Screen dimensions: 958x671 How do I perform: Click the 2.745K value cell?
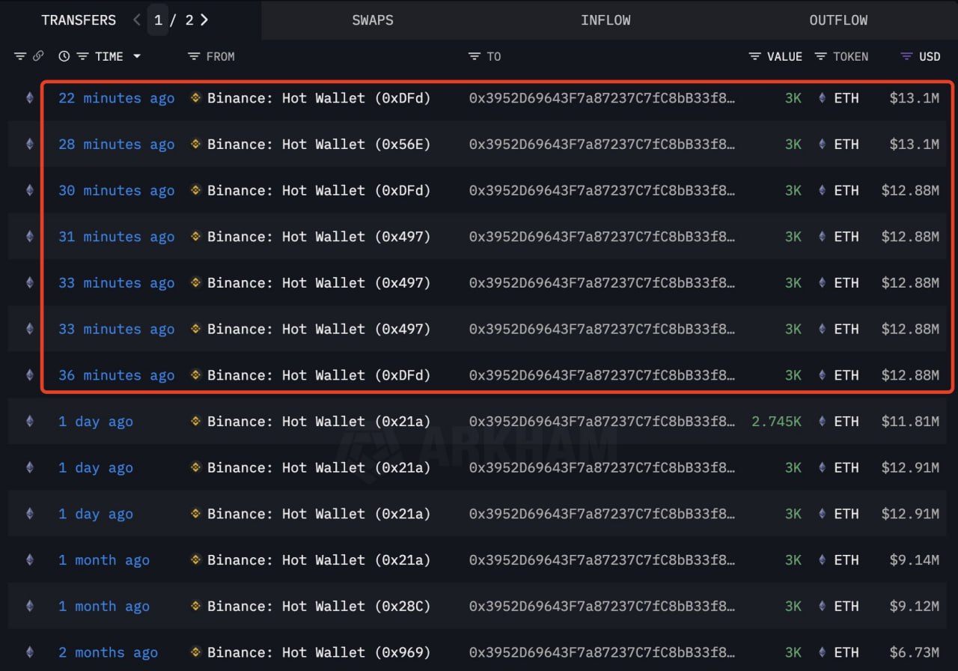click(x=776, y=422)
